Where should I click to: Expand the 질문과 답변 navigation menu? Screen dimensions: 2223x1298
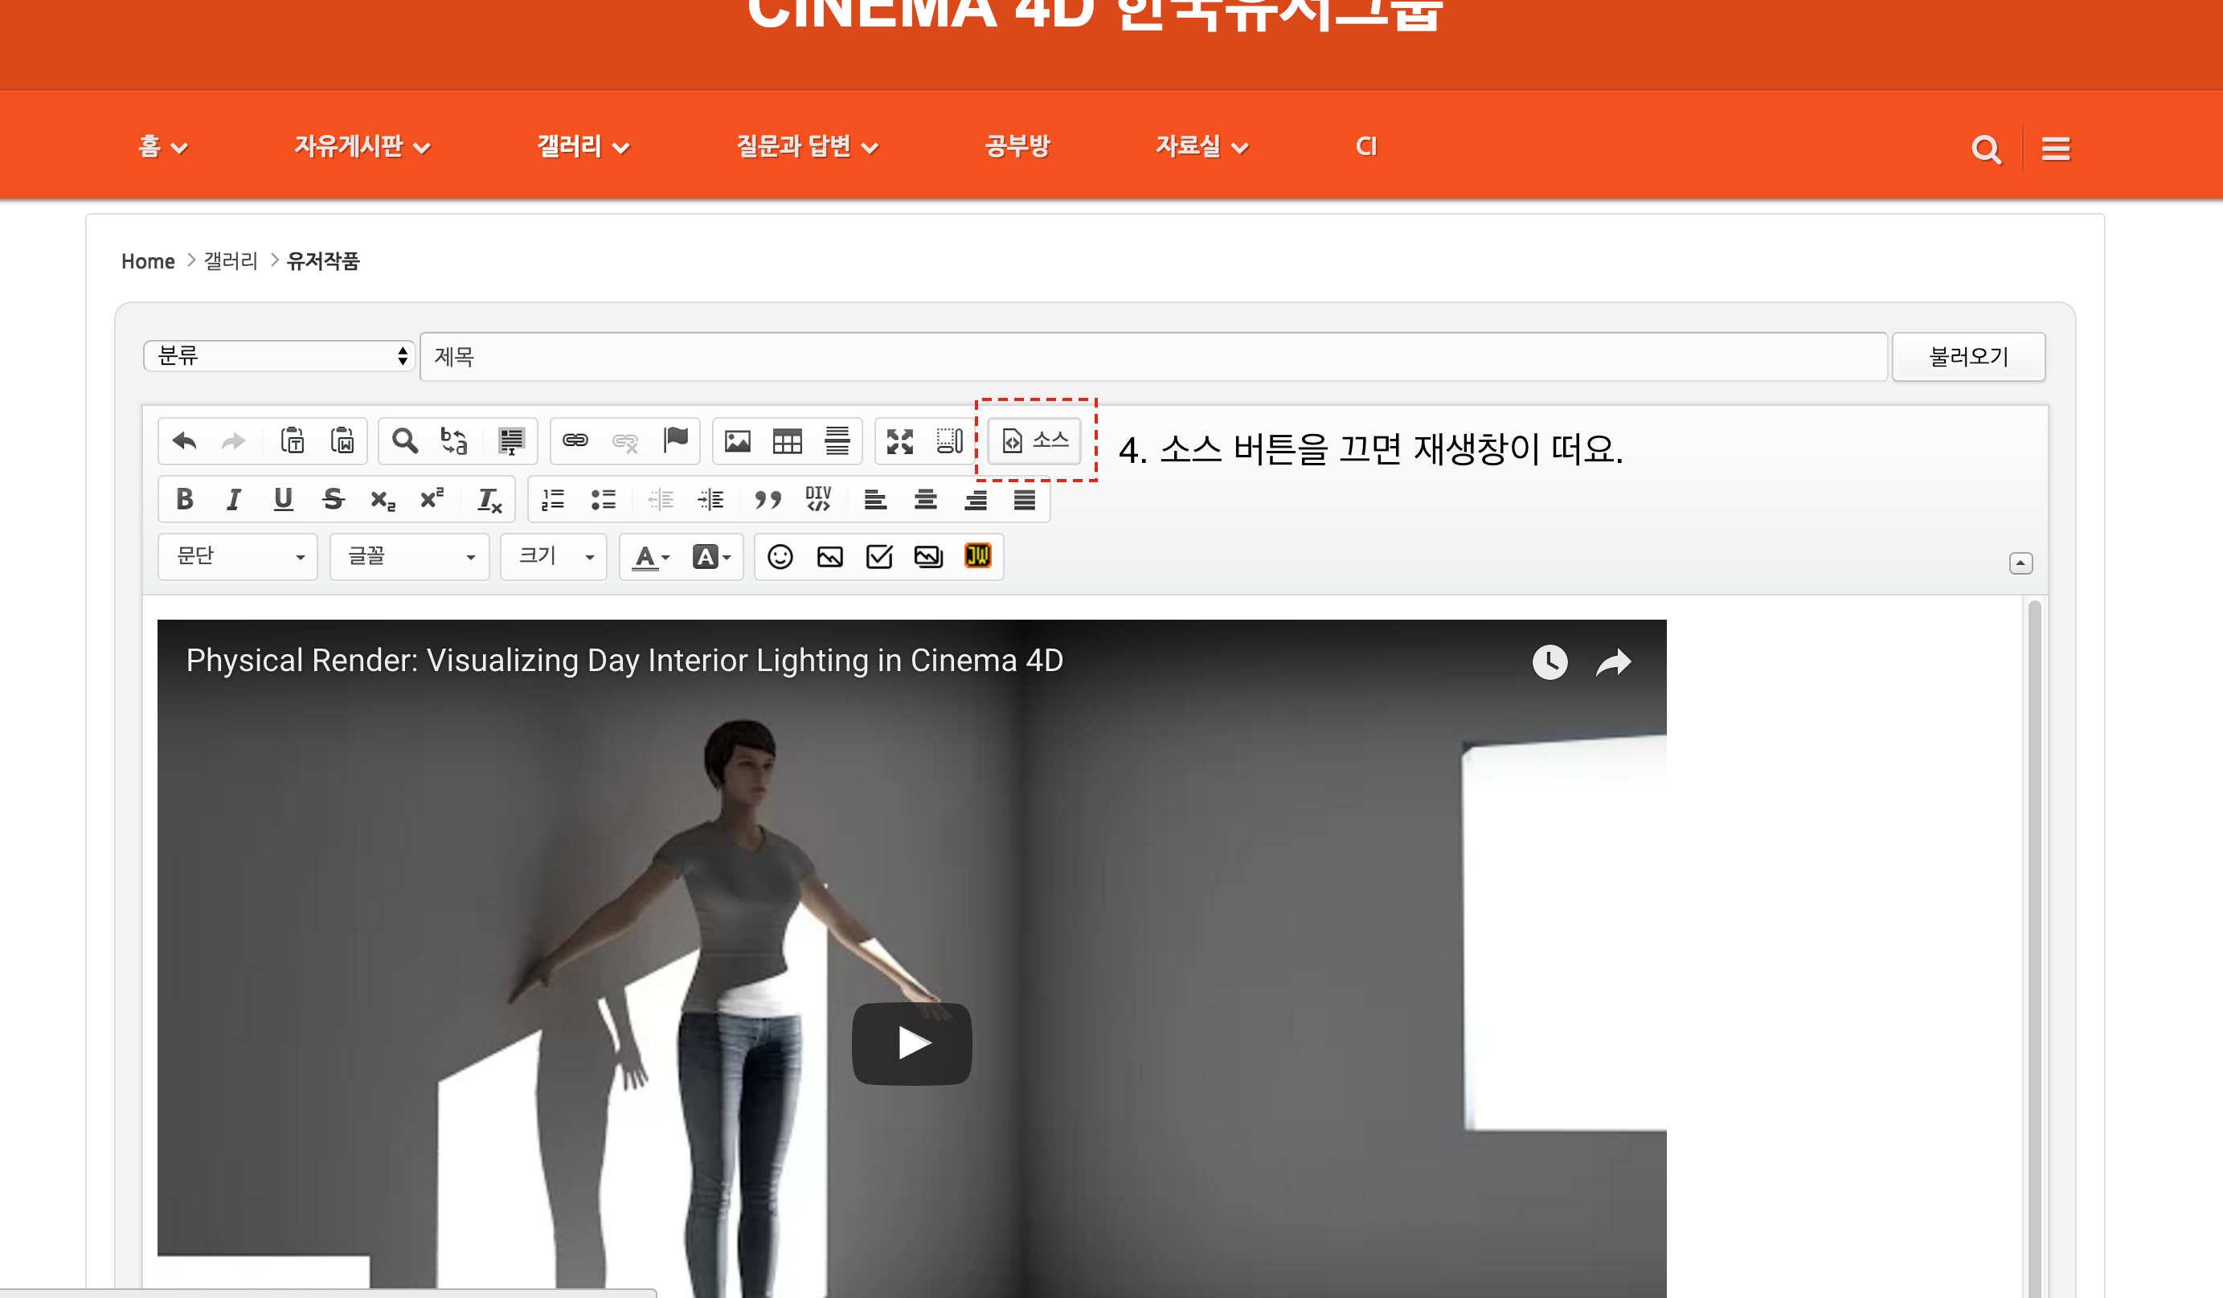coord(807,146)
